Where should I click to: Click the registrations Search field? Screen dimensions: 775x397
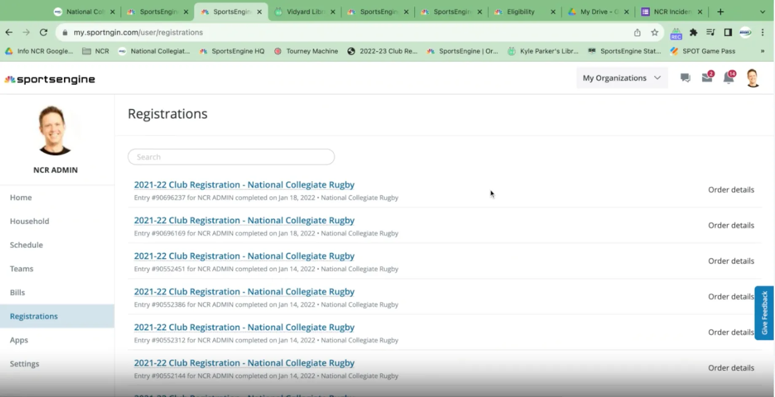[231, 157]
